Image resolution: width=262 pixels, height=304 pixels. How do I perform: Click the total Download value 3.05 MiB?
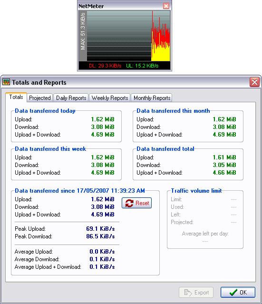coord(224,165)
